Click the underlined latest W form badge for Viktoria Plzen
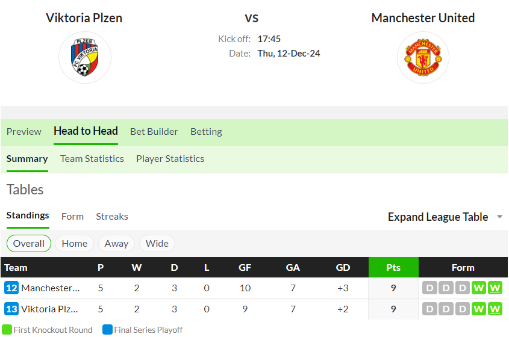 point(495,309)
